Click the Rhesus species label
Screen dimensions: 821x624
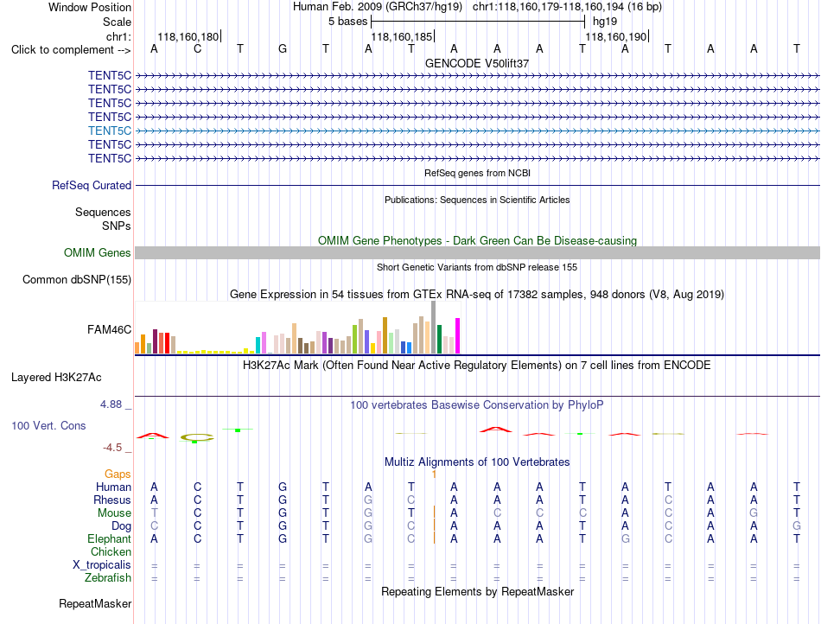(x=112, y=500)
